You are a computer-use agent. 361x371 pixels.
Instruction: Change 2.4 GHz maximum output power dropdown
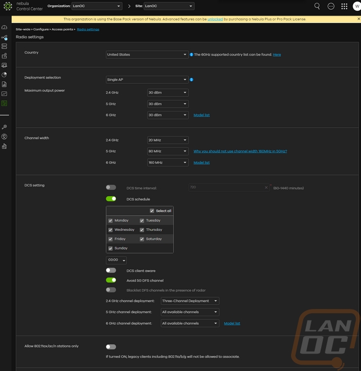click(168, 93)
